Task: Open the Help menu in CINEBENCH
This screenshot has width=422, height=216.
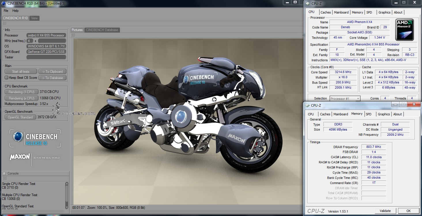Action: (x=16, y=11)
